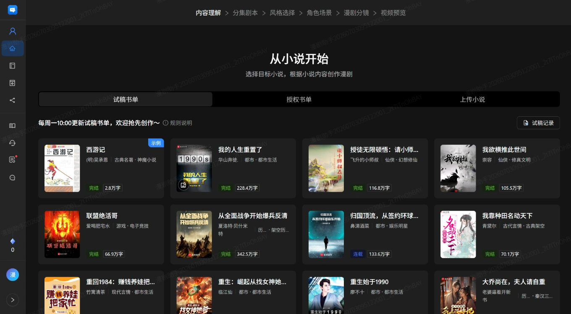Click the add-box icon in sidebar
Screen dimensions: 571x314
tap(13, 83)
